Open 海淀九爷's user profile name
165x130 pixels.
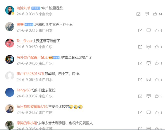[x=23, y=8]
